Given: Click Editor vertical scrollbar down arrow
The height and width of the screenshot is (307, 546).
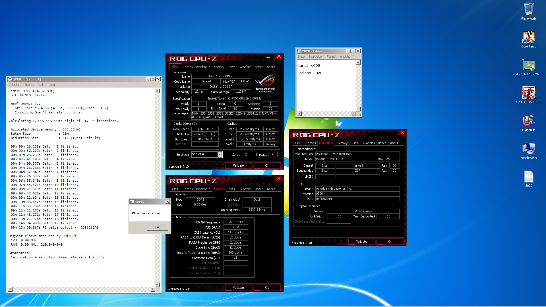Looking at the screenshot, I should [358, 109].
